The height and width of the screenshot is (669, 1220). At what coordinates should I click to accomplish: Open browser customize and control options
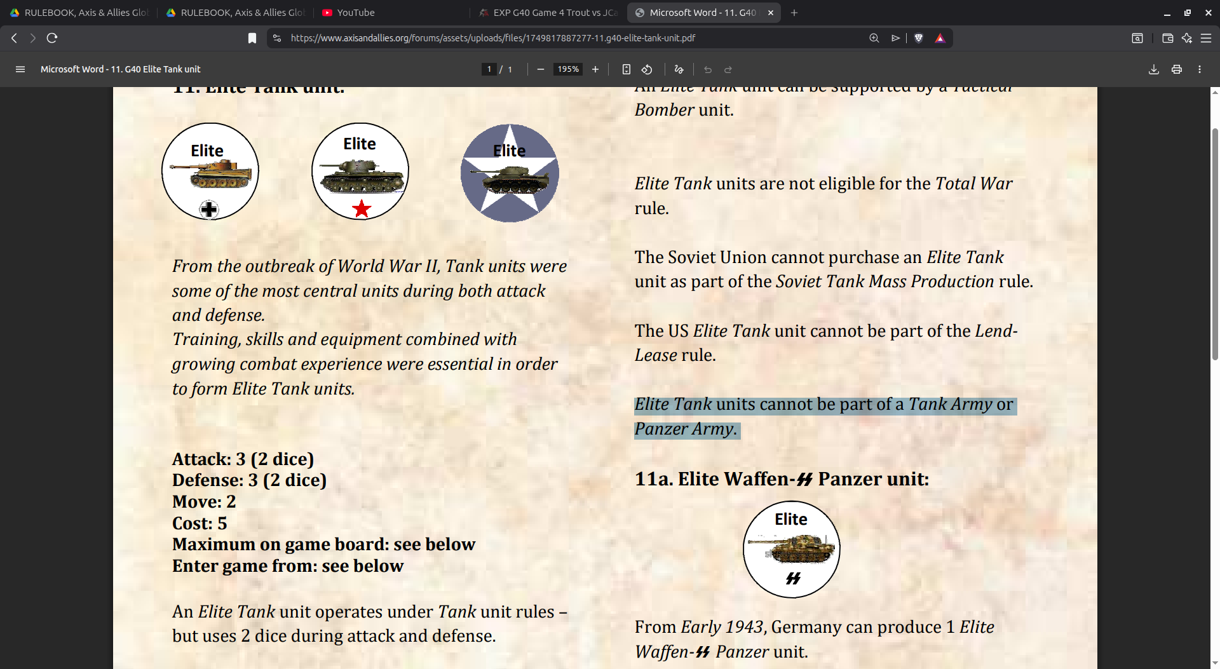point(1207,37)
